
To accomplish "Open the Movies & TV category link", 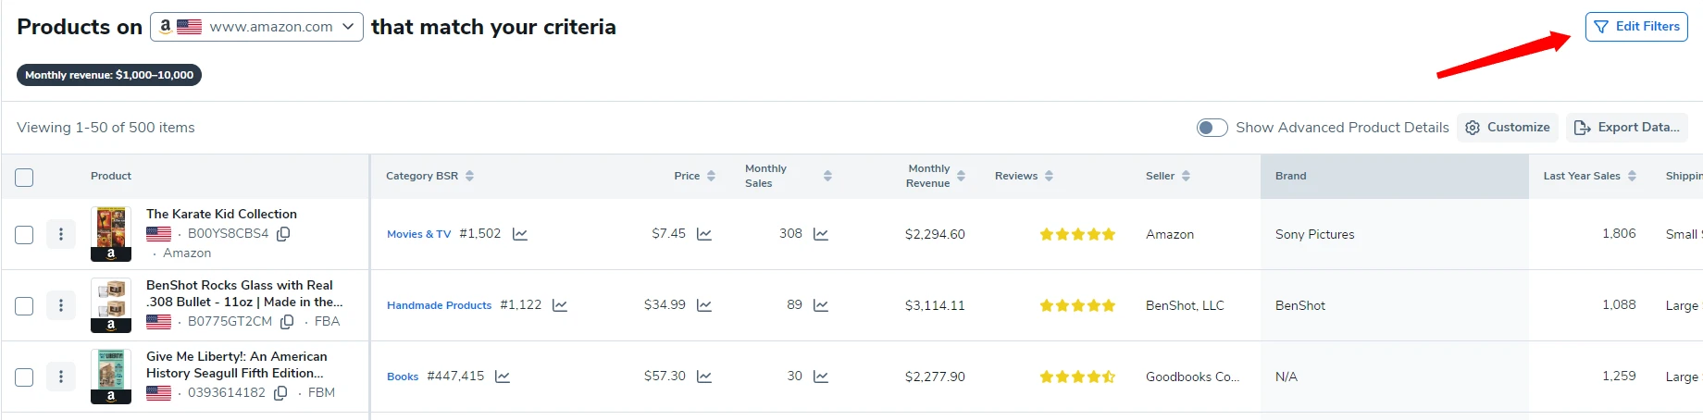I will pos(418,234).
